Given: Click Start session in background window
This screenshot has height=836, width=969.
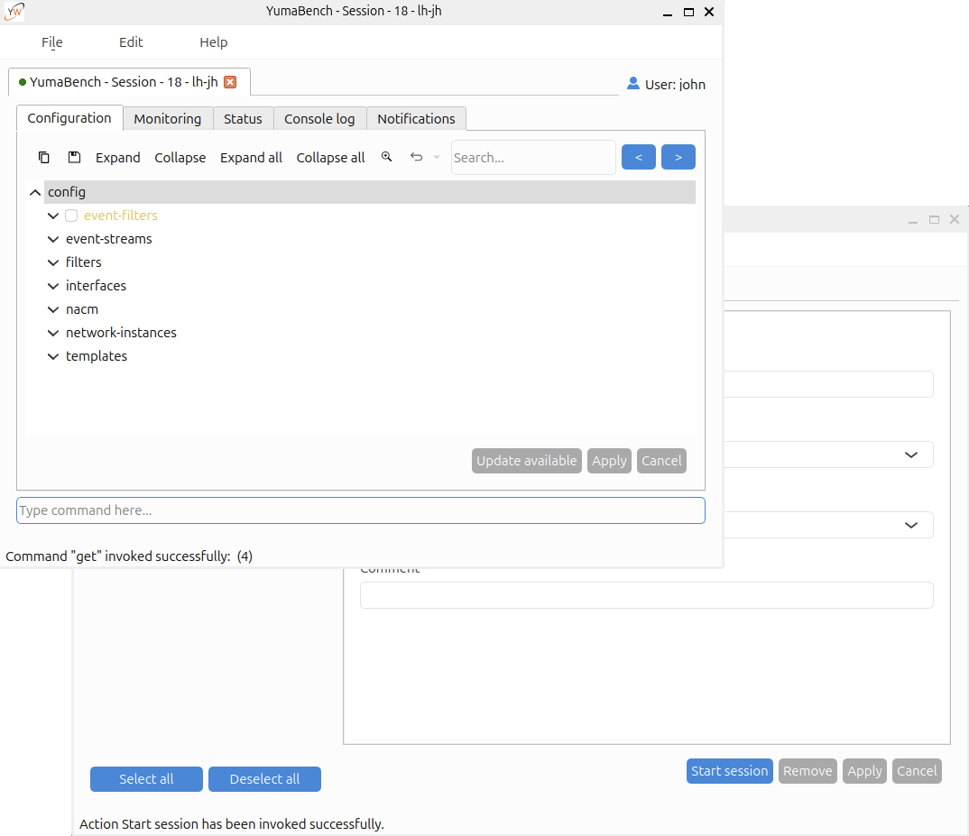Looking at the screenshot, I should pyautogui.click(x=729, y=771).
